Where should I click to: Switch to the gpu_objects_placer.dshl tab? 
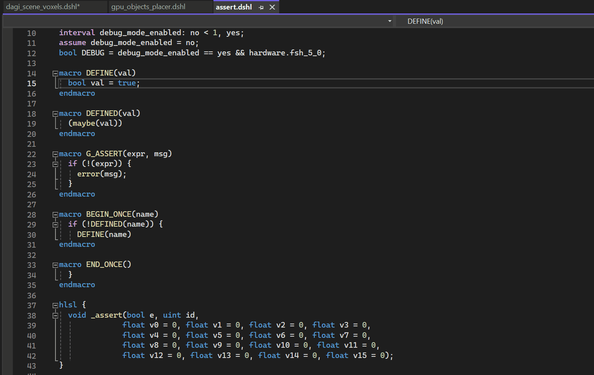(x=148, y=7)
